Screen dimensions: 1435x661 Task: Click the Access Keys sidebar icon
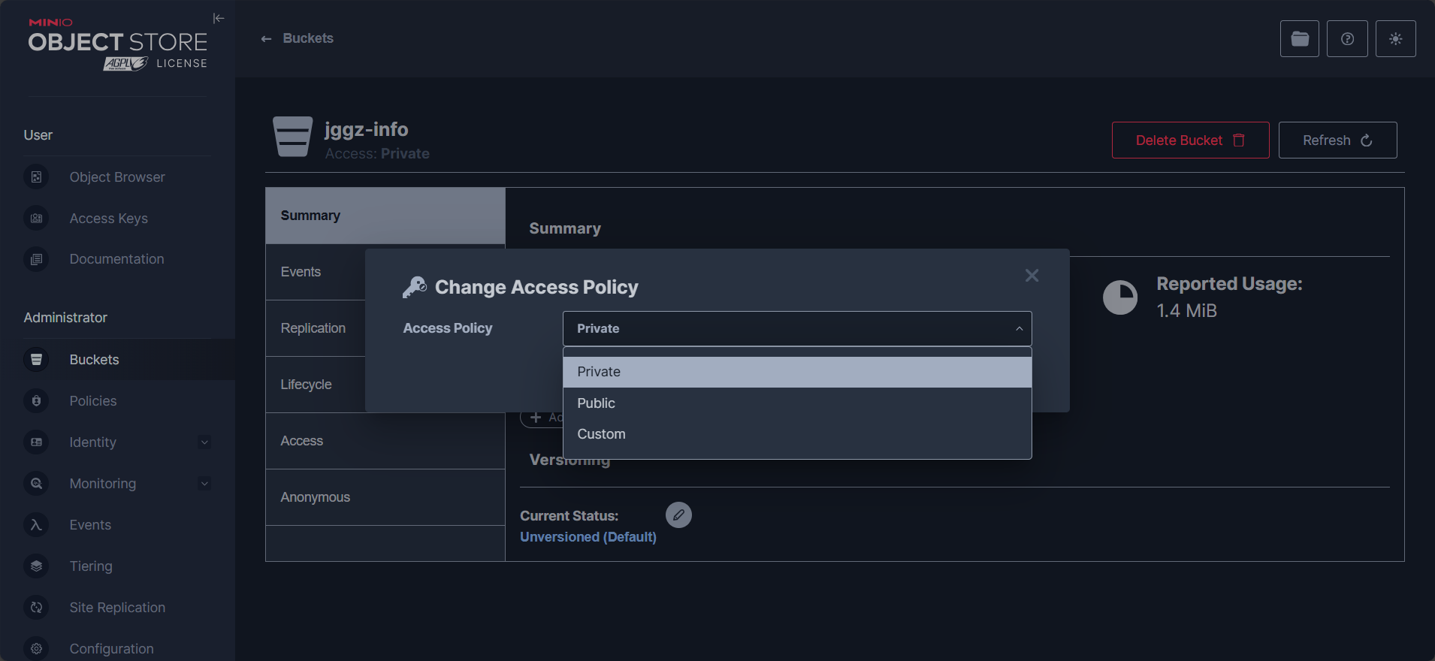coord(36,219)
